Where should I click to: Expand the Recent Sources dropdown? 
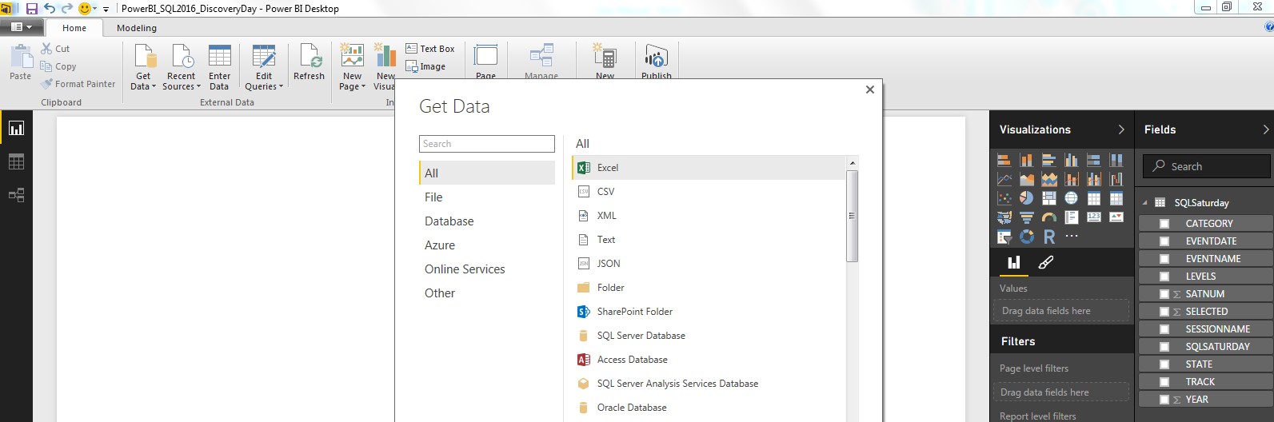click(x=182, y=81)
